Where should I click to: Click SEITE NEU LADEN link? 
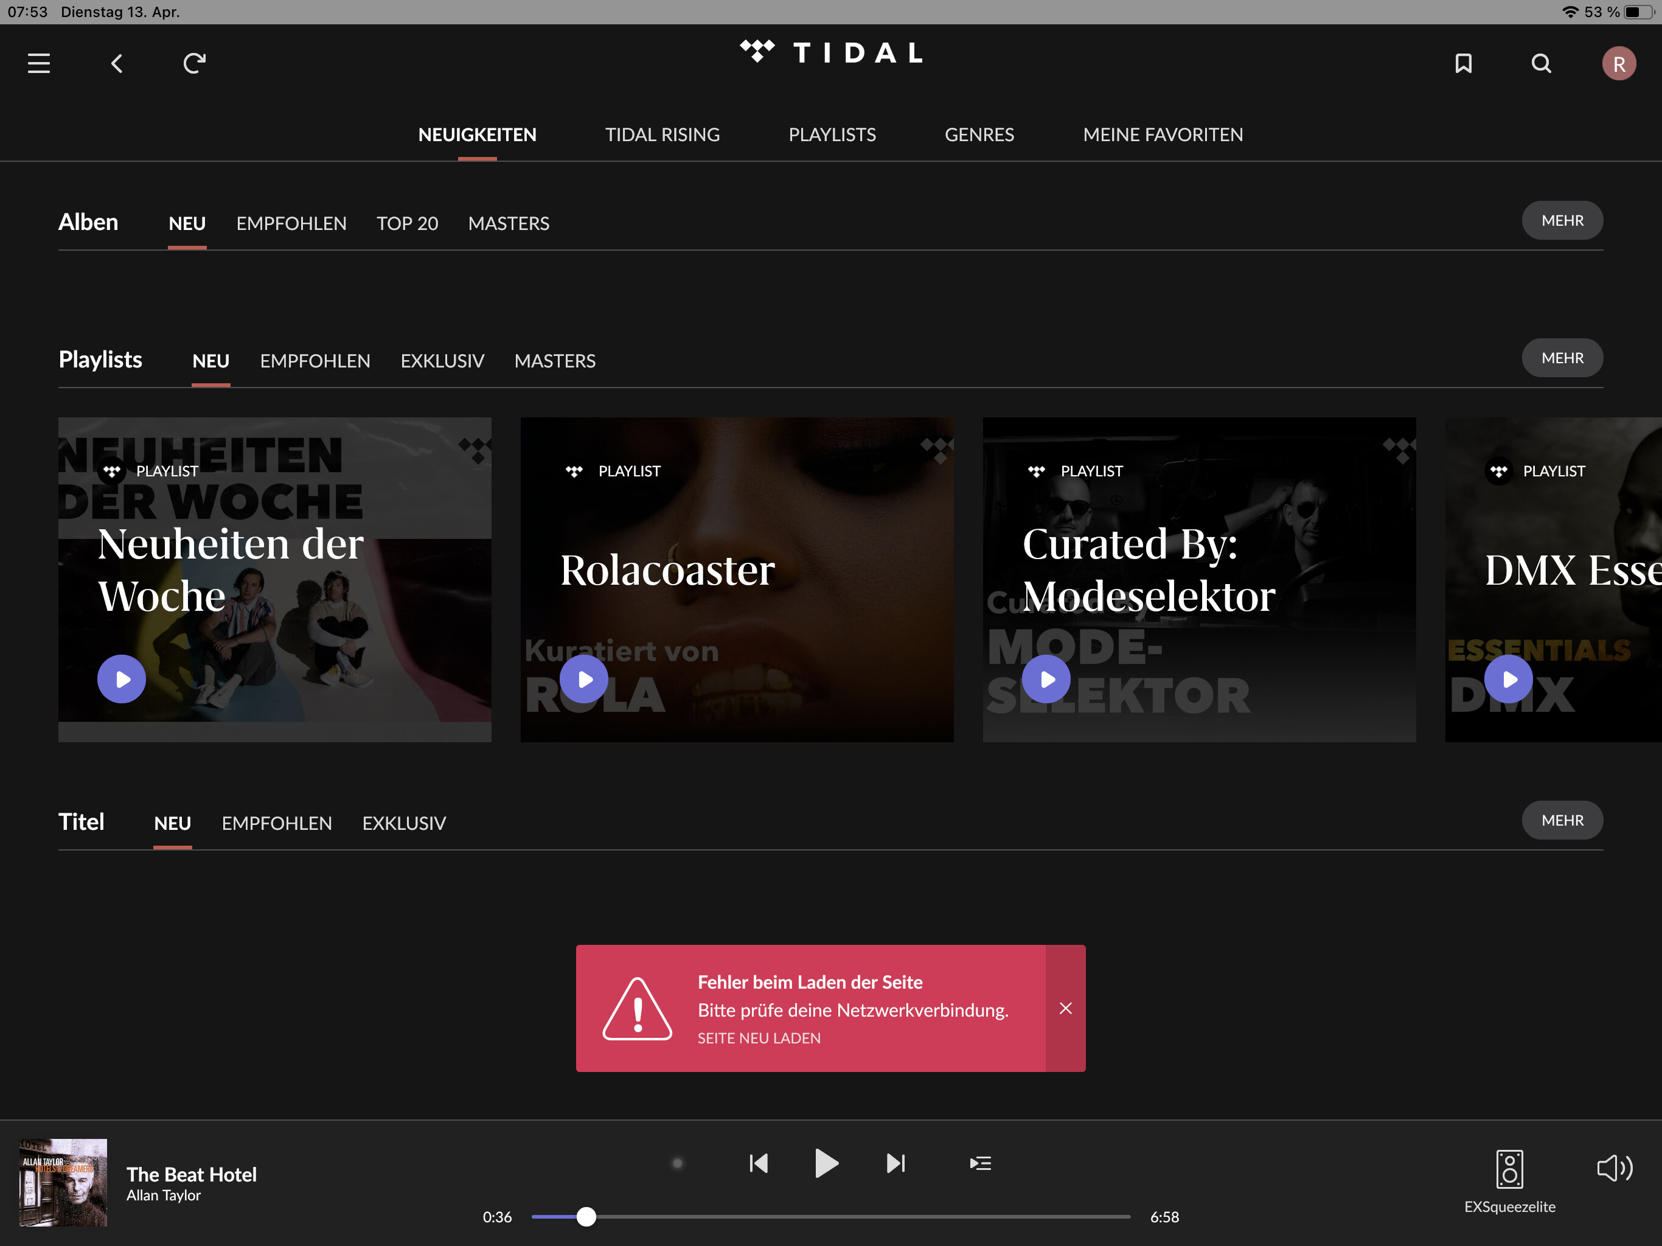(x=759, y=1038)
